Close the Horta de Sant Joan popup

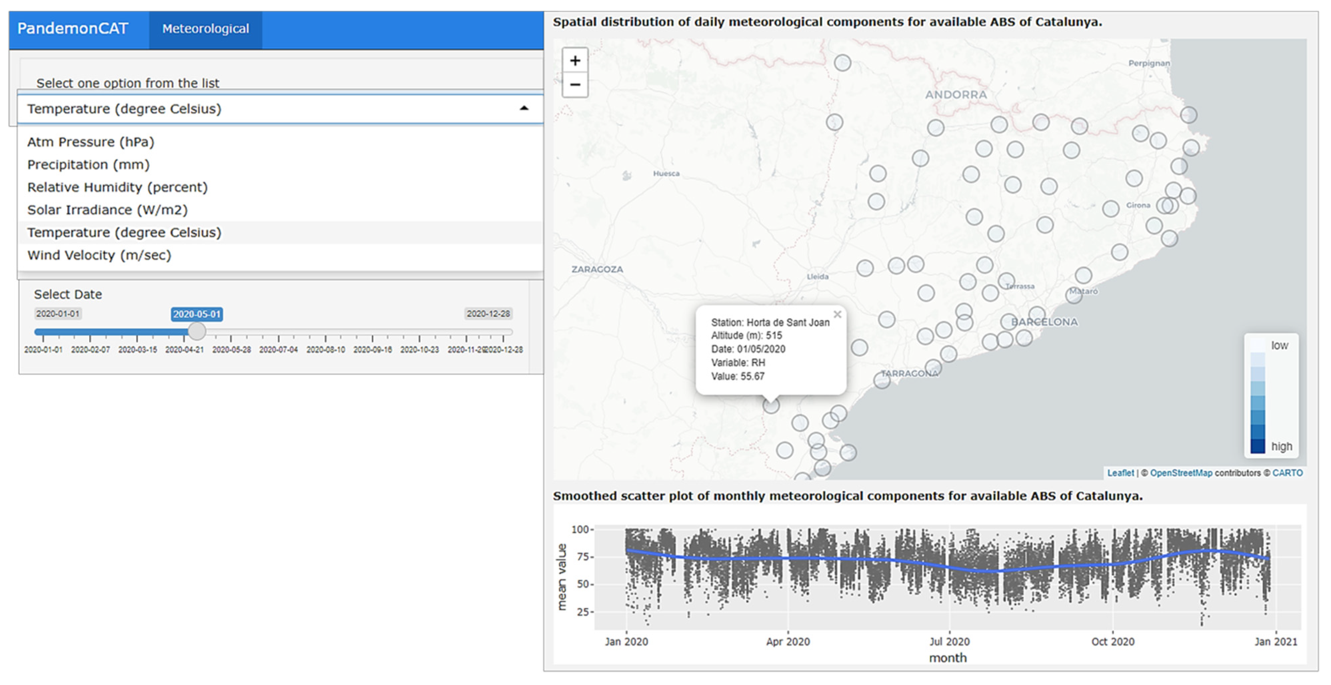click(x=837, y=315)
